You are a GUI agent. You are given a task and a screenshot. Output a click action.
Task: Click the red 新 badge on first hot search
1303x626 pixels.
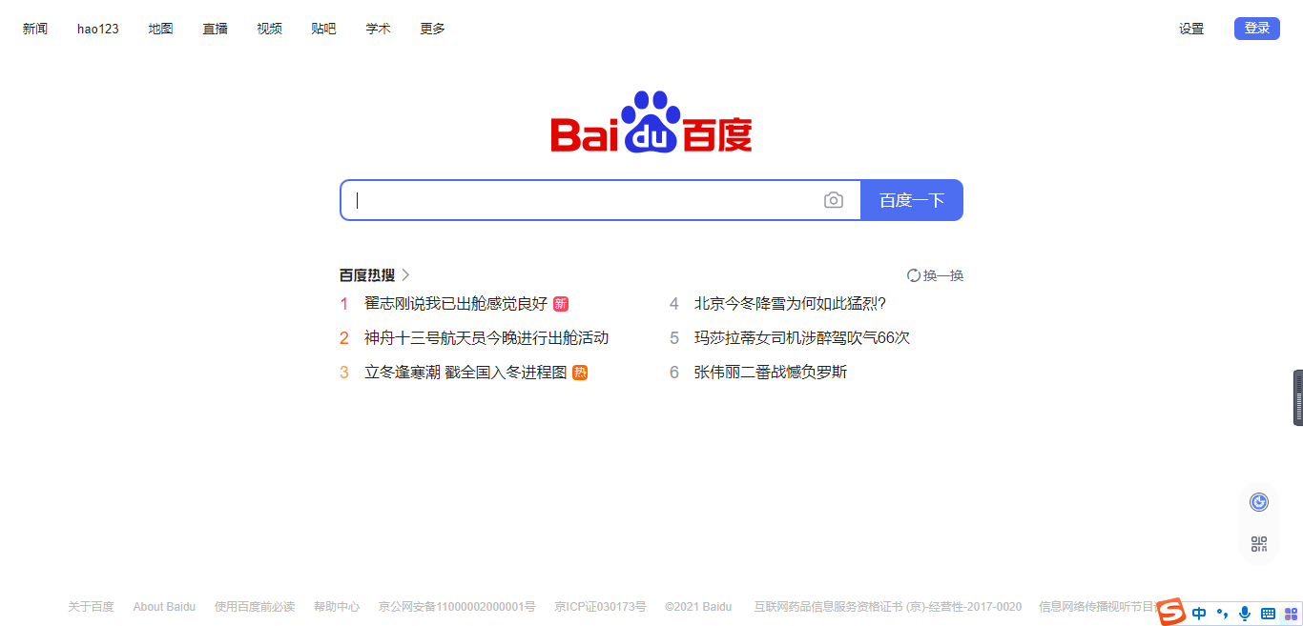[x=561, y=304]
